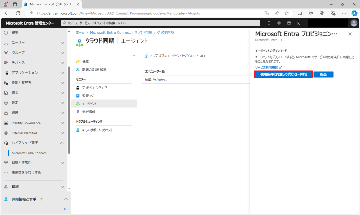The height and width of the screenshot is (215, 360).
Task: Select Microsoft Entra Connect in sidebar
Action: coord(29,153)
